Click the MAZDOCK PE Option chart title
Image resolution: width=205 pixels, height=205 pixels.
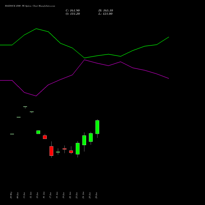30,6
